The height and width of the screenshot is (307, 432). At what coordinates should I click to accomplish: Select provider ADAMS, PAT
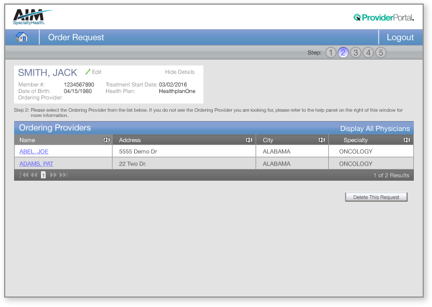click(36, 164)
